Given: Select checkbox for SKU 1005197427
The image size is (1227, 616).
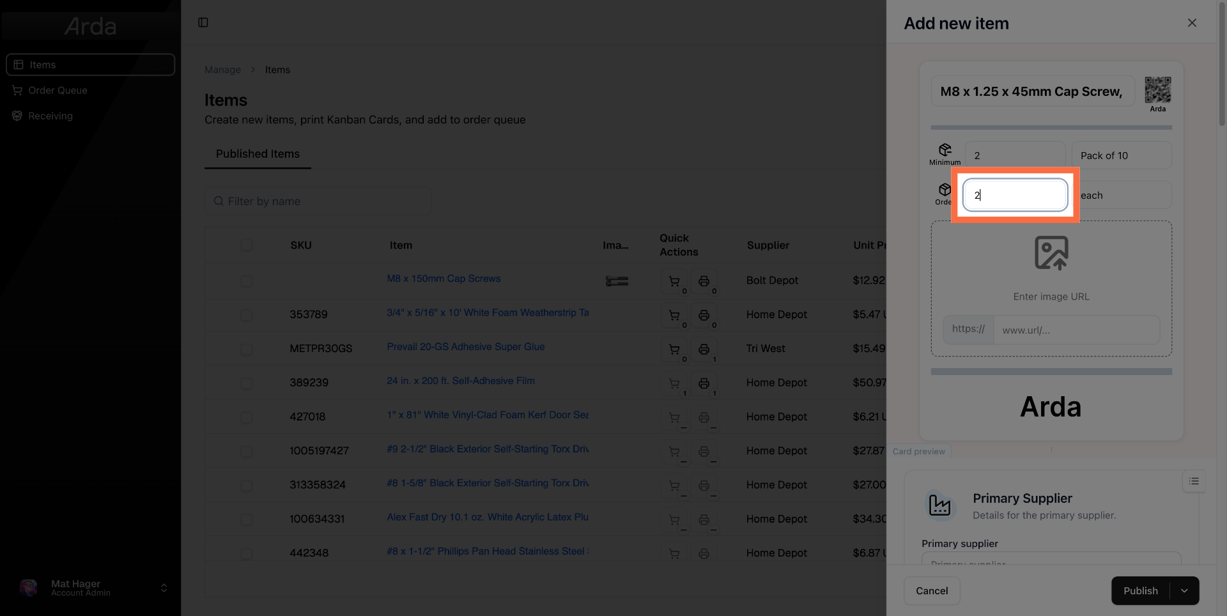Looking at the screenshot, I should coord(246,452).
